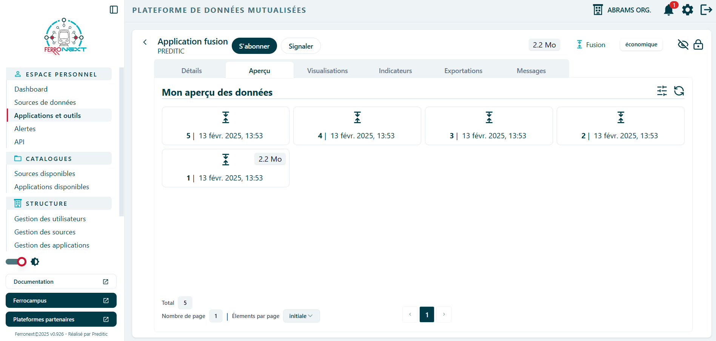Open notifications bell
The image size is (716, 341).
[669, 10]
